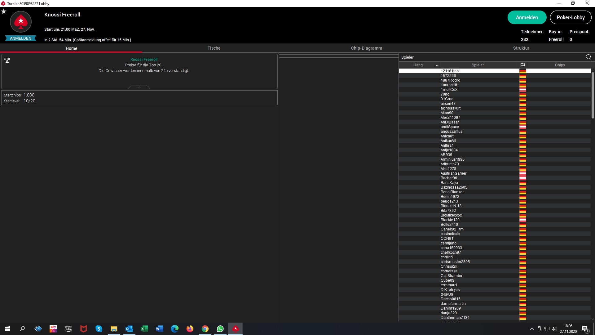This screenshot has height=335, width=595.
Task: Open WhatsApp from taskbar
Action: (x=220, y=329)
